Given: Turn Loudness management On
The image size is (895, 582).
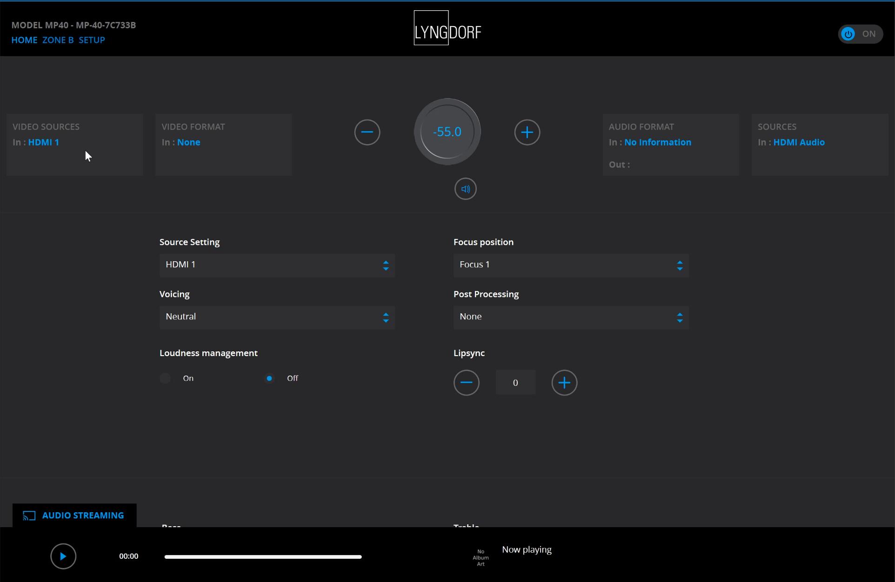Looking at the screenshot, I should (165, 378).
